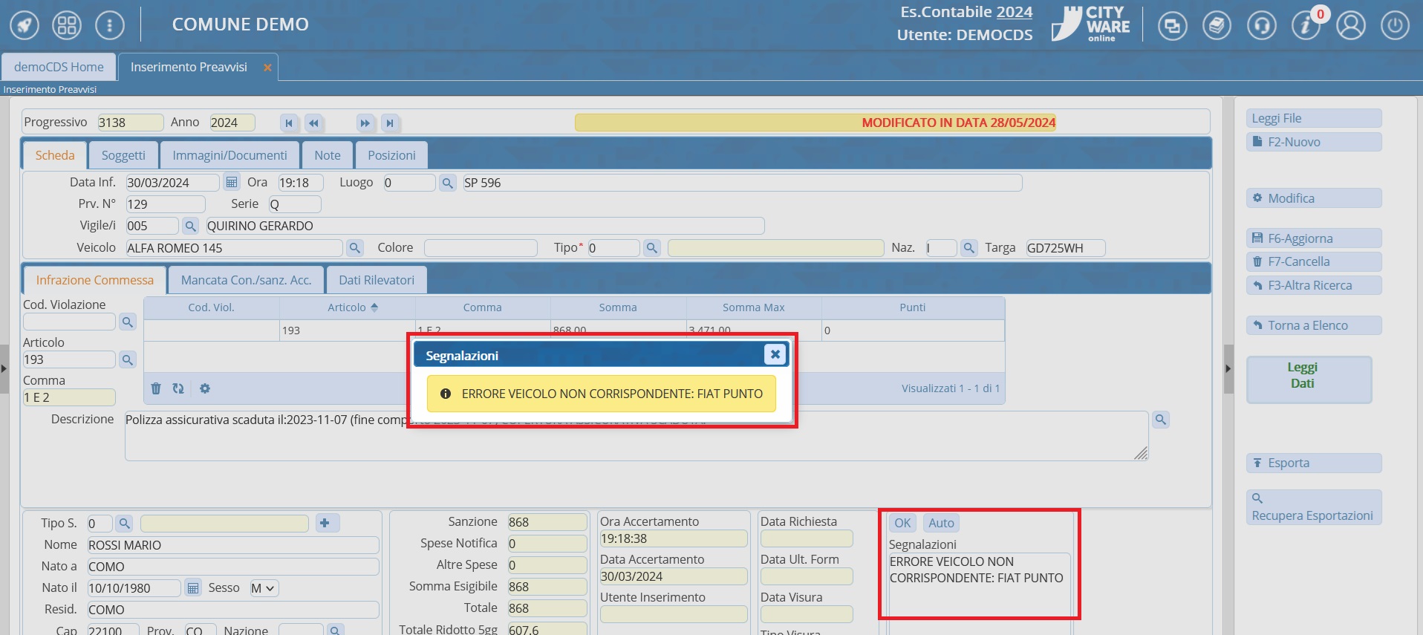This screenshot has height=635, width=1423.
Task: Open the Sesso dropdown
Action: (x=263, y=588)
